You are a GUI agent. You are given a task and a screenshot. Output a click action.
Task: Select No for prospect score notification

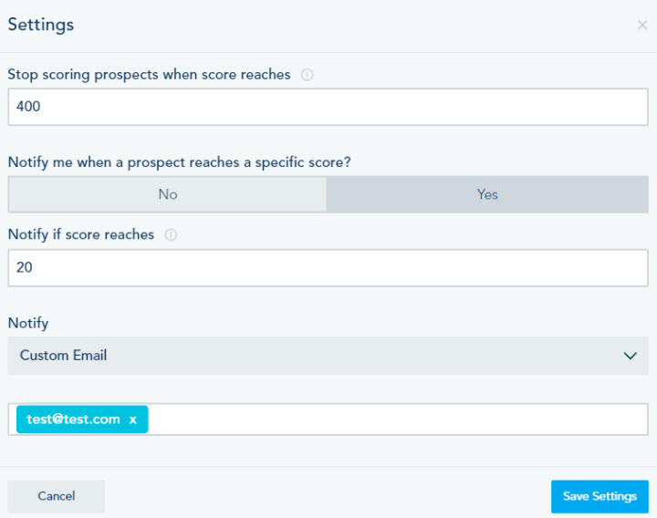pyautogui.click(x=167, y=194)
